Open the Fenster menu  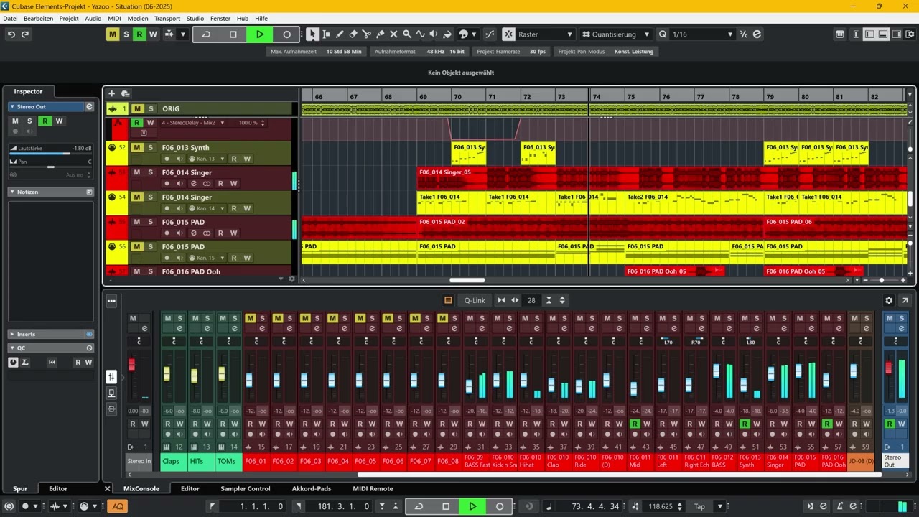[220, 19]
